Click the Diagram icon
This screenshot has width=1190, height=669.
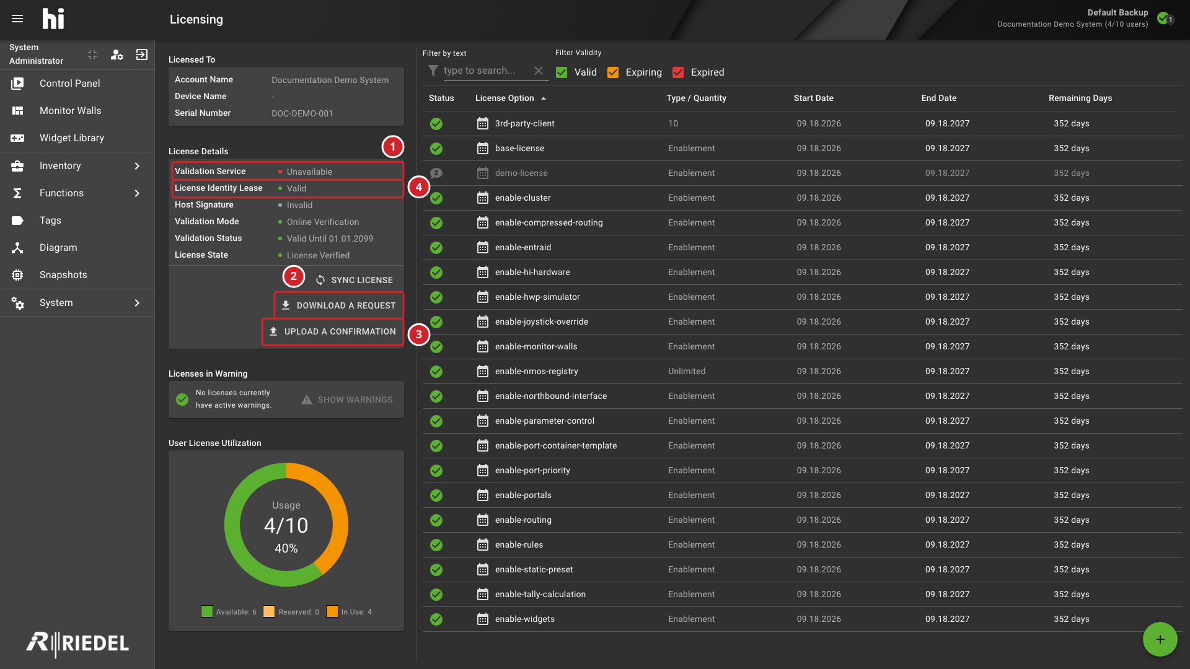point(17,248)
